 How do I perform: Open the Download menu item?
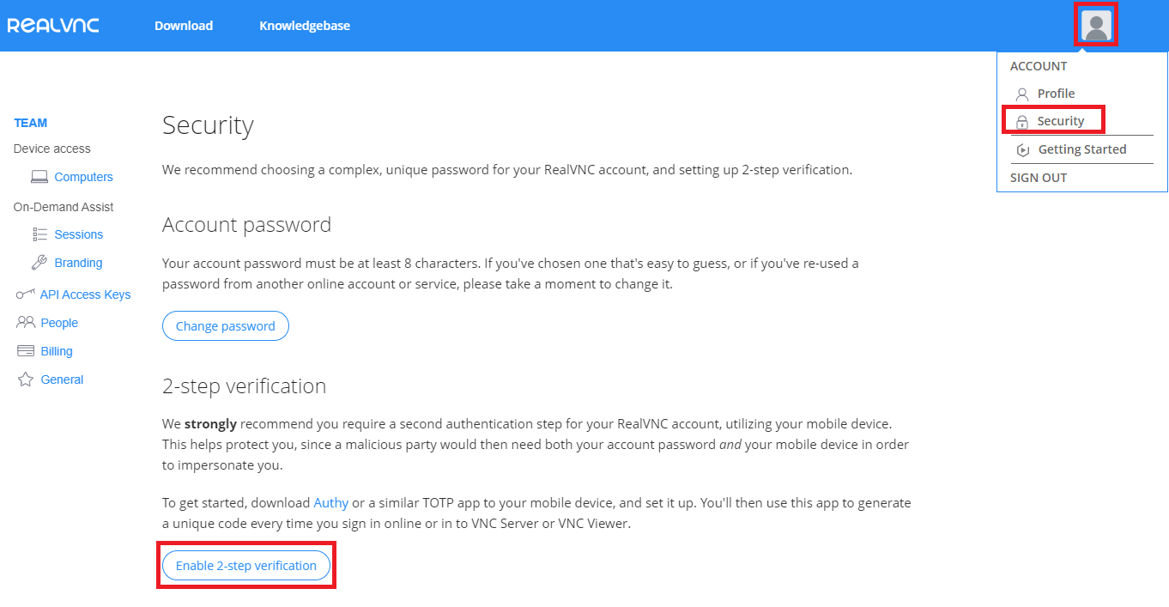point(183,25)
